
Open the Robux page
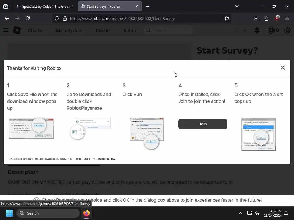[130, 30]
